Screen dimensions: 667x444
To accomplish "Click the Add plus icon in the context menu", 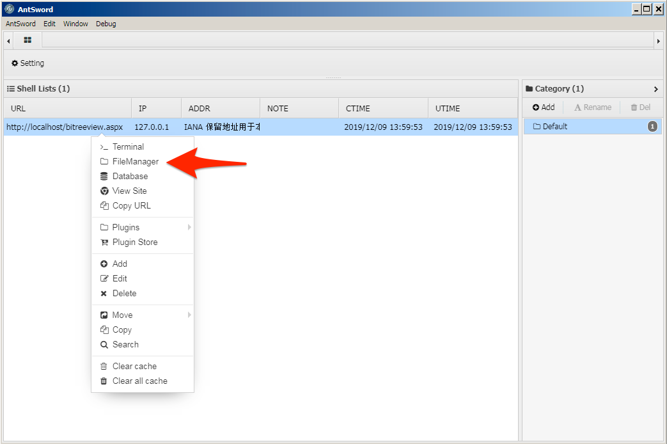I will pyautogui.click(x=104, y=264).
